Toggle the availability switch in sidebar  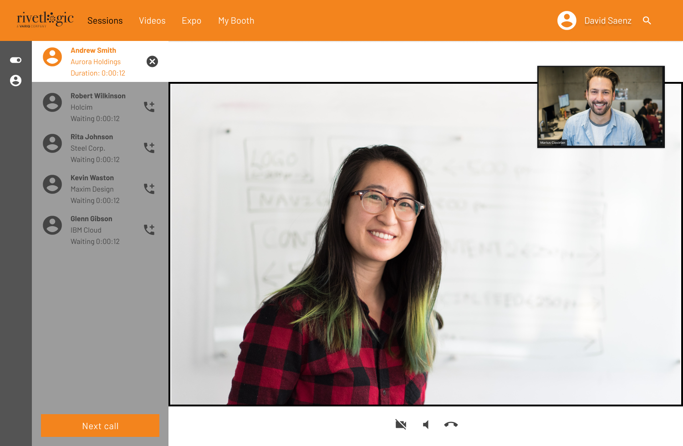16,60
